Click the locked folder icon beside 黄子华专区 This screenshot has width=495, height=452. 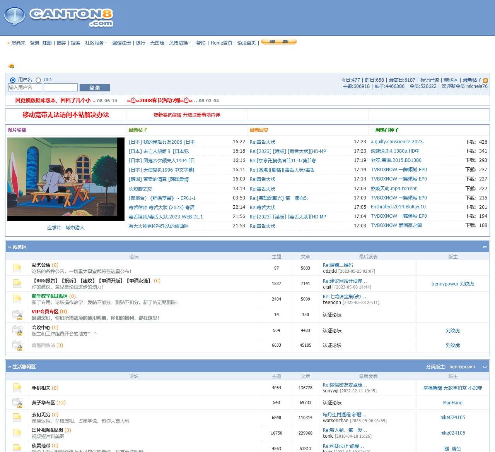click(17, 403)
